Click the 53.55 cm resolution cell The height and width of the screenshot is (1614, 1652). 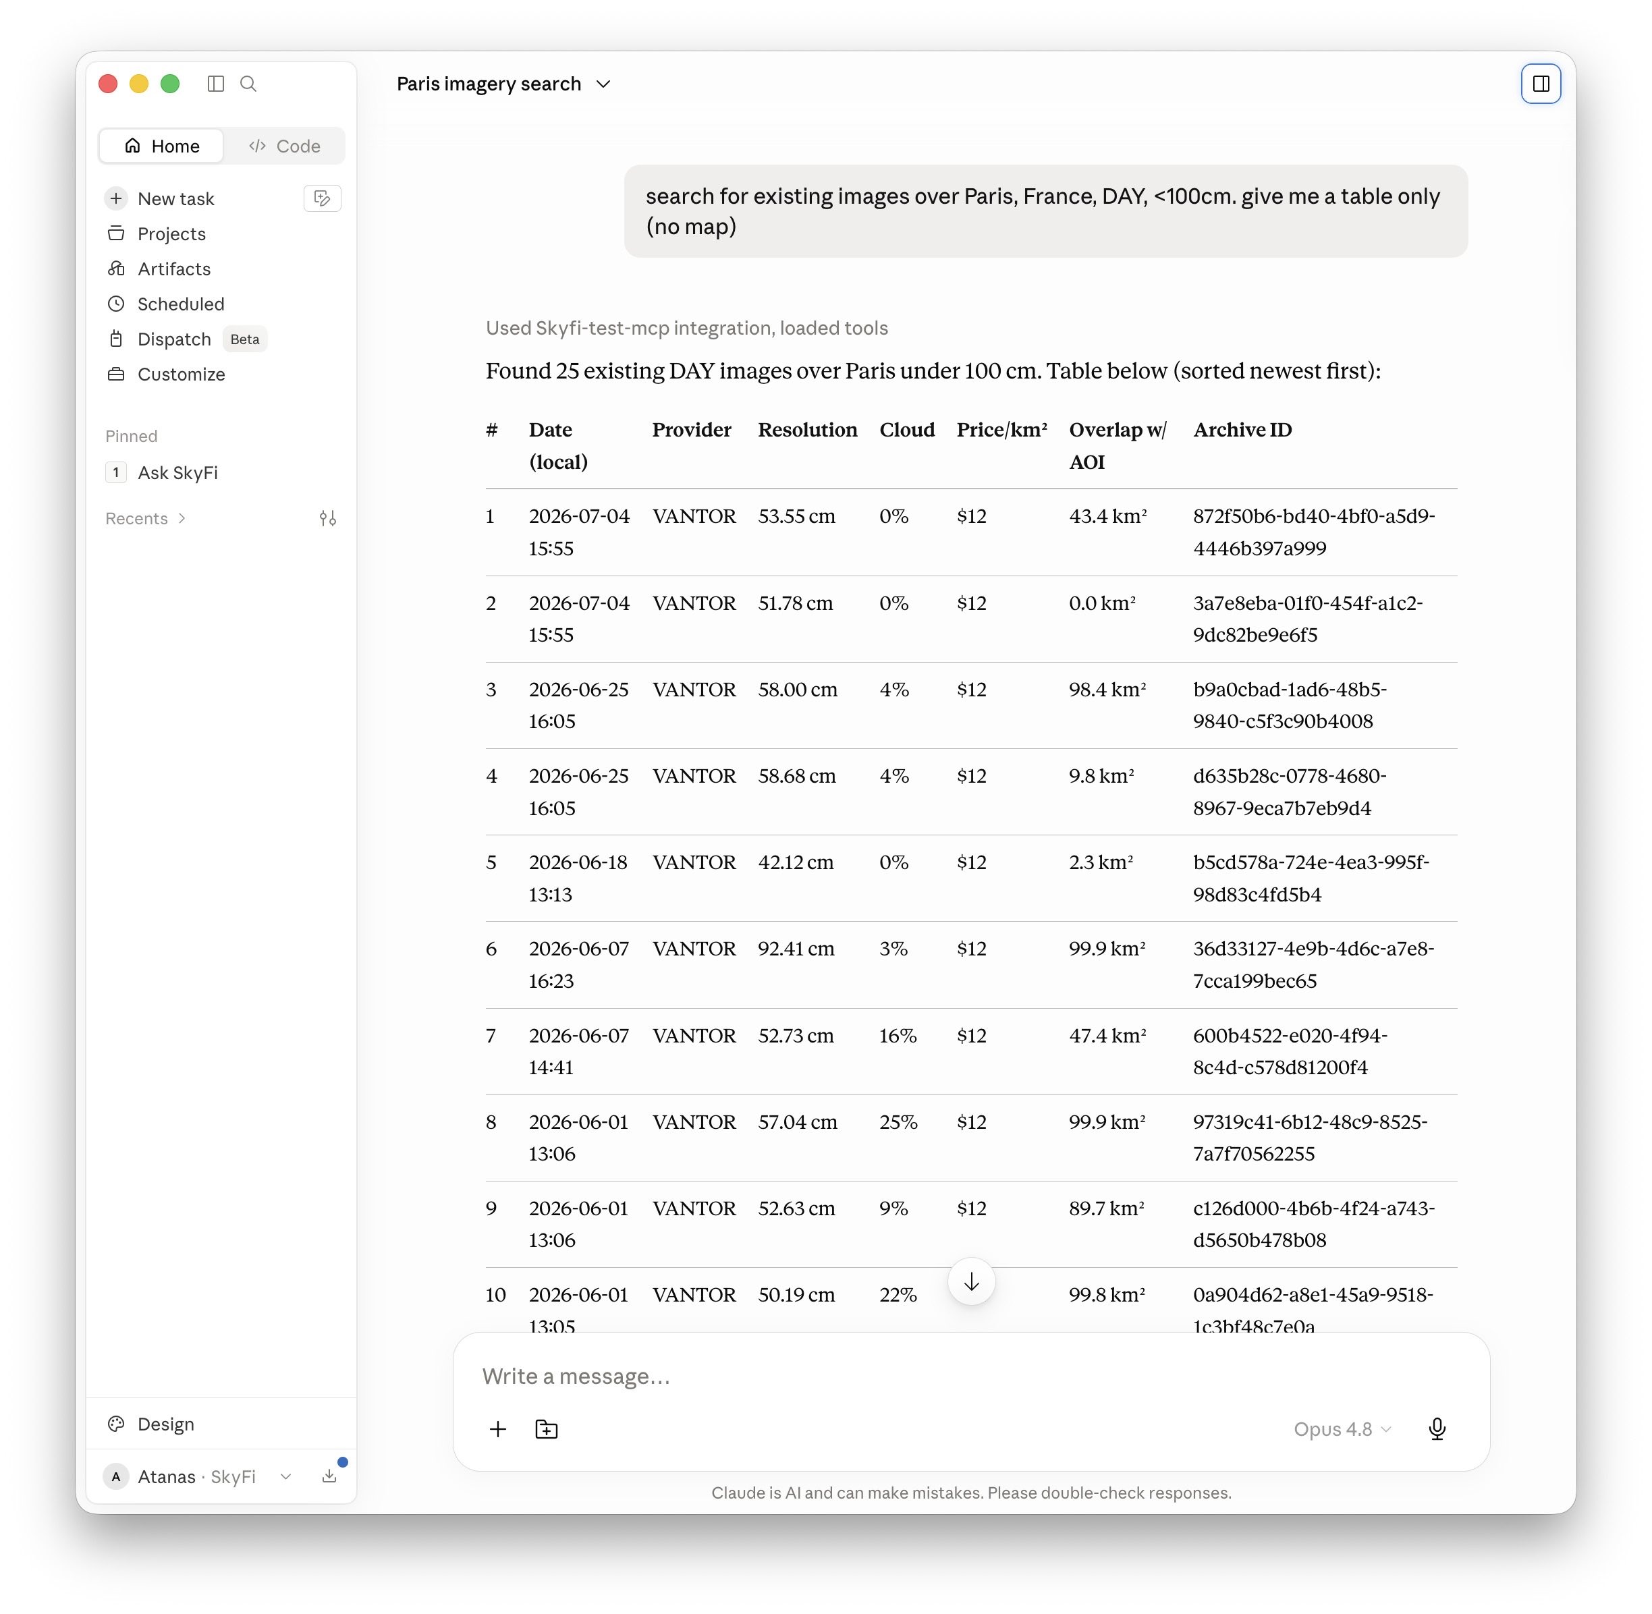click(x=796, y=516)
